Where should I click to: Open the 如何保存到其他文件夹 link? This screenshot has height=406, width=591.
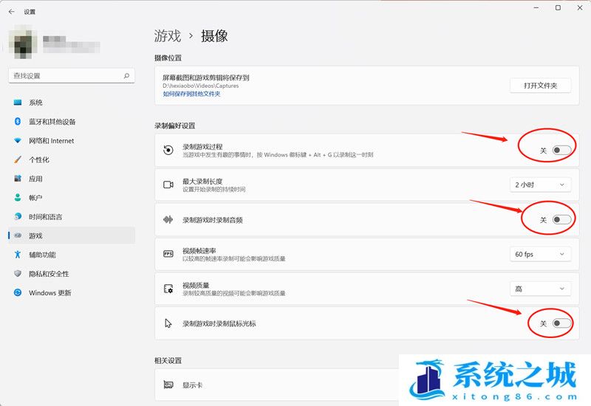pyautogui.click(x=191, y=94)
